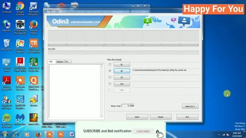Launch XTM Miracle Thunder 2.82 shortcut
The image size is (246, 138).
pos(20,27)
